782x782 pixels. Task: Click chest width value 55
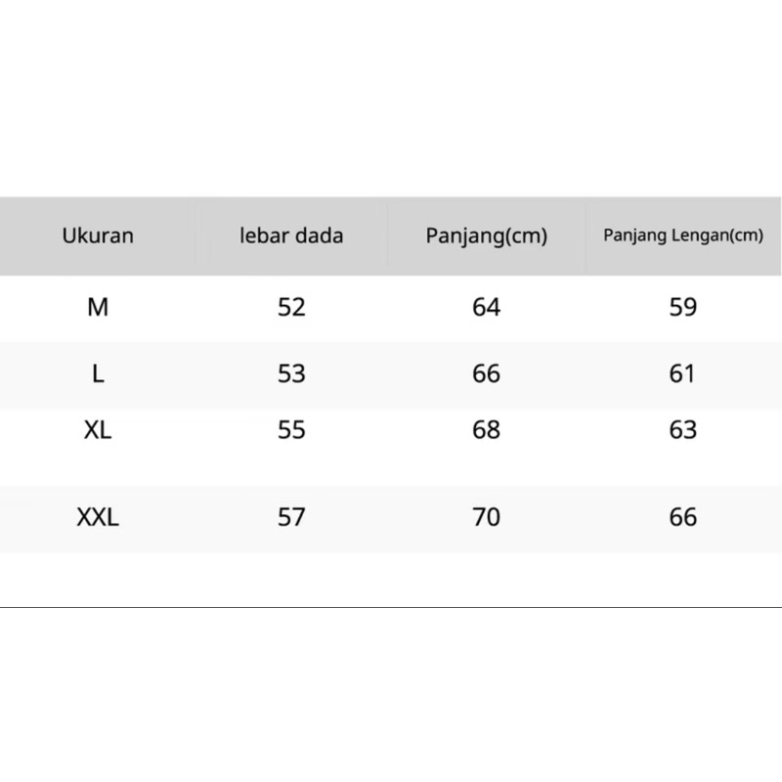291,429
